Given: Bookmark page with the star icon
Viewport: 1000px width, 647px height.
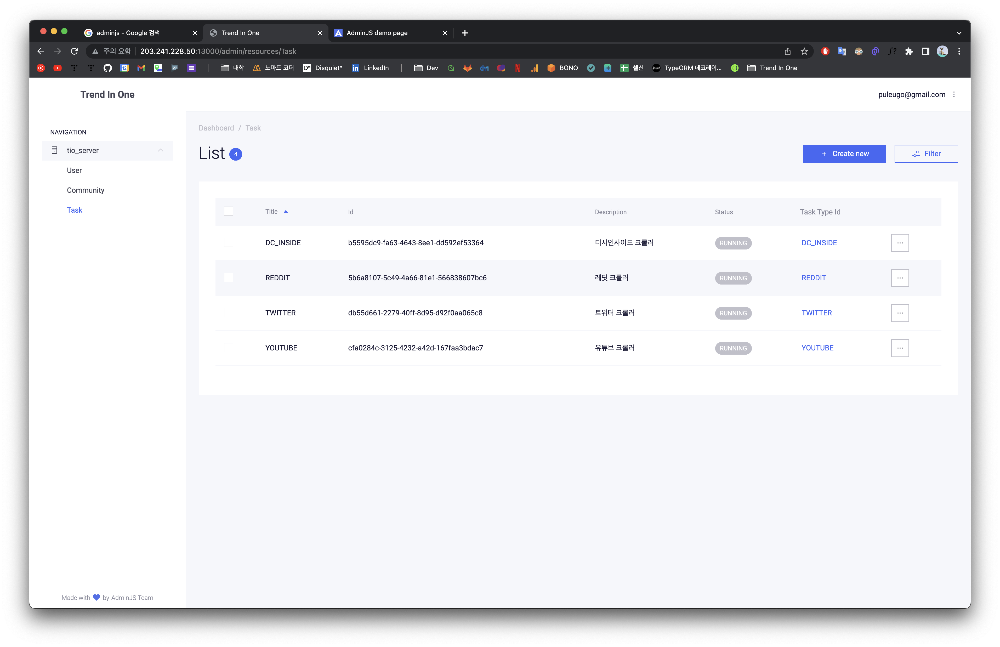Looking at the screenshot, I should coord(804,51).
